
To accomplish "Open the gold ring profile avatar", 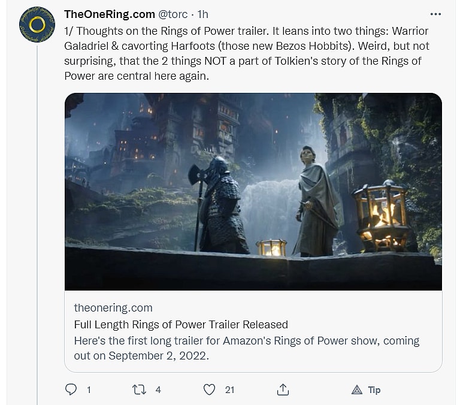I will pos(37,25).
